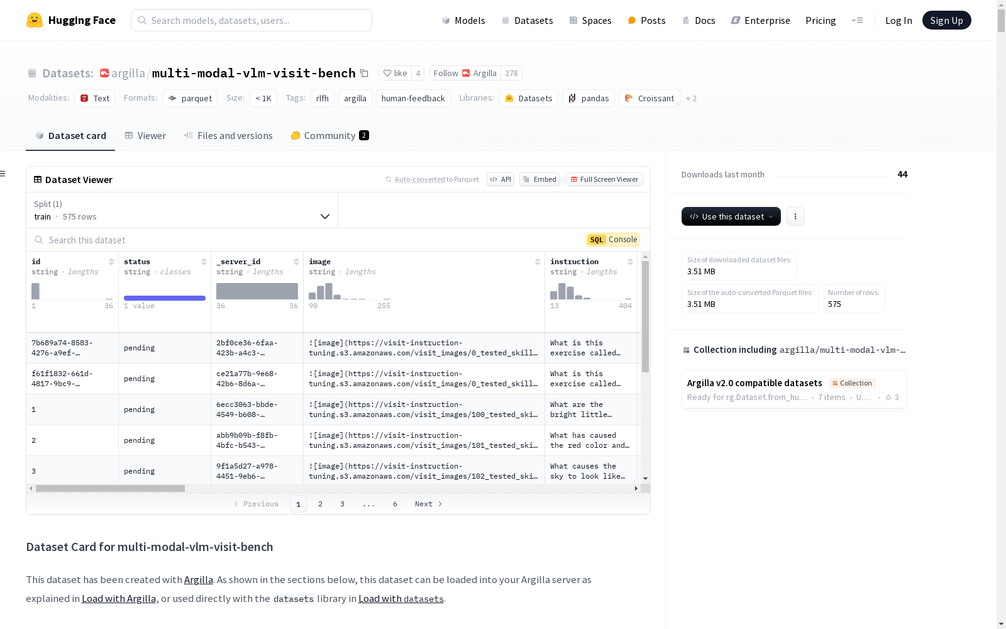
Task: Click the Log In link
Action: click(x=898, y=20)
